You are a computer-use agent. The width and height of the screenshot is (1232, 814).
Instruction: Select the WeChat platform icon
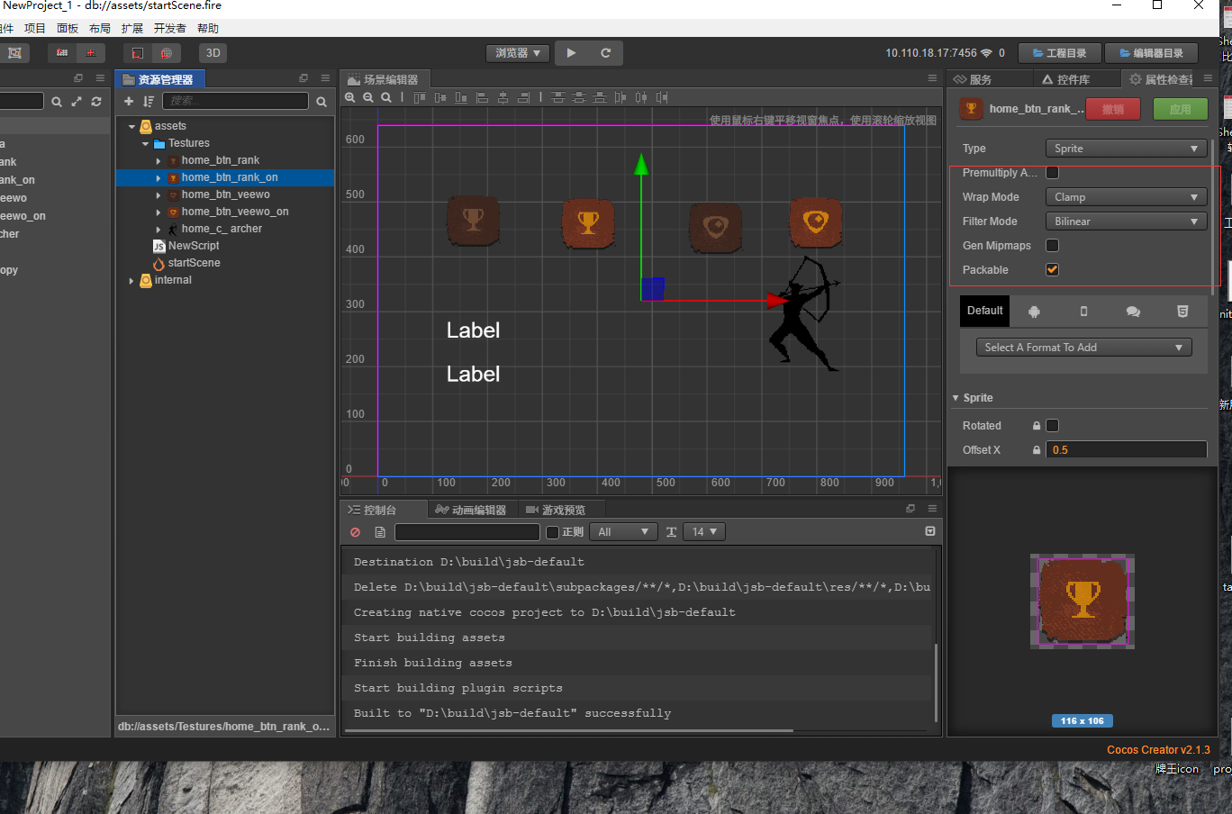pyautogui.click(x=1133, y=311)
